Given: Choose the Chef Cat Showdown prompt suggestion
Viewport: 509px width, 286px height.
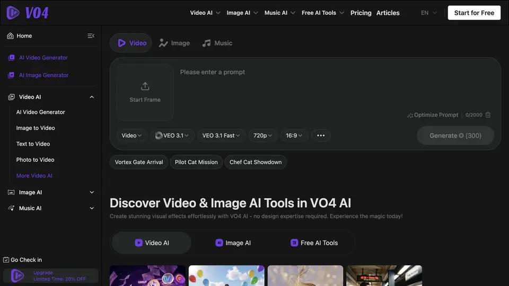Looking at the screenshot, I should point(256,162).
